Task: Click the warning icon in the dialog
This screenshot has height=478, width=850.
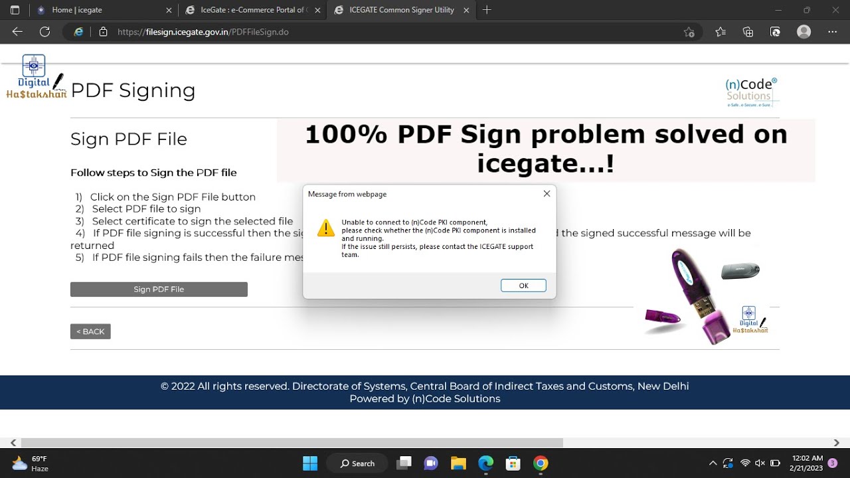Action: pos(326,228)
